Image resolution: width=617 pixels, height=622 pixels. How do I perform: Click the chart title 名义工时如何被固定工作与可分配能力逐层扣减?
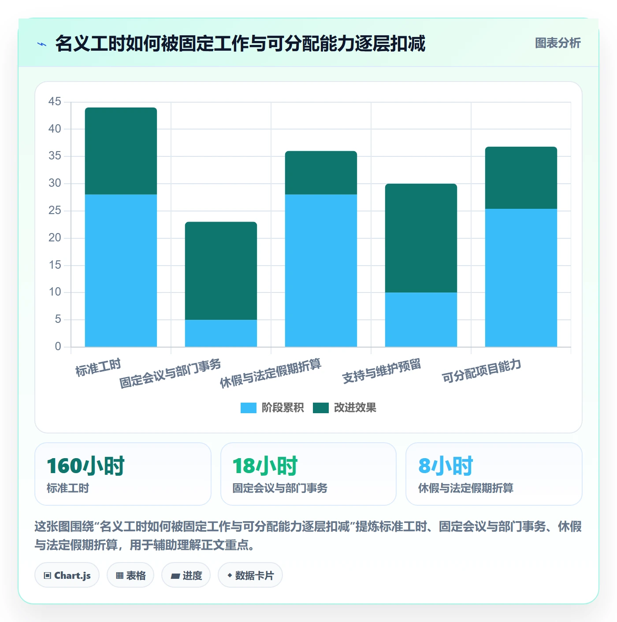click(240, 44)
